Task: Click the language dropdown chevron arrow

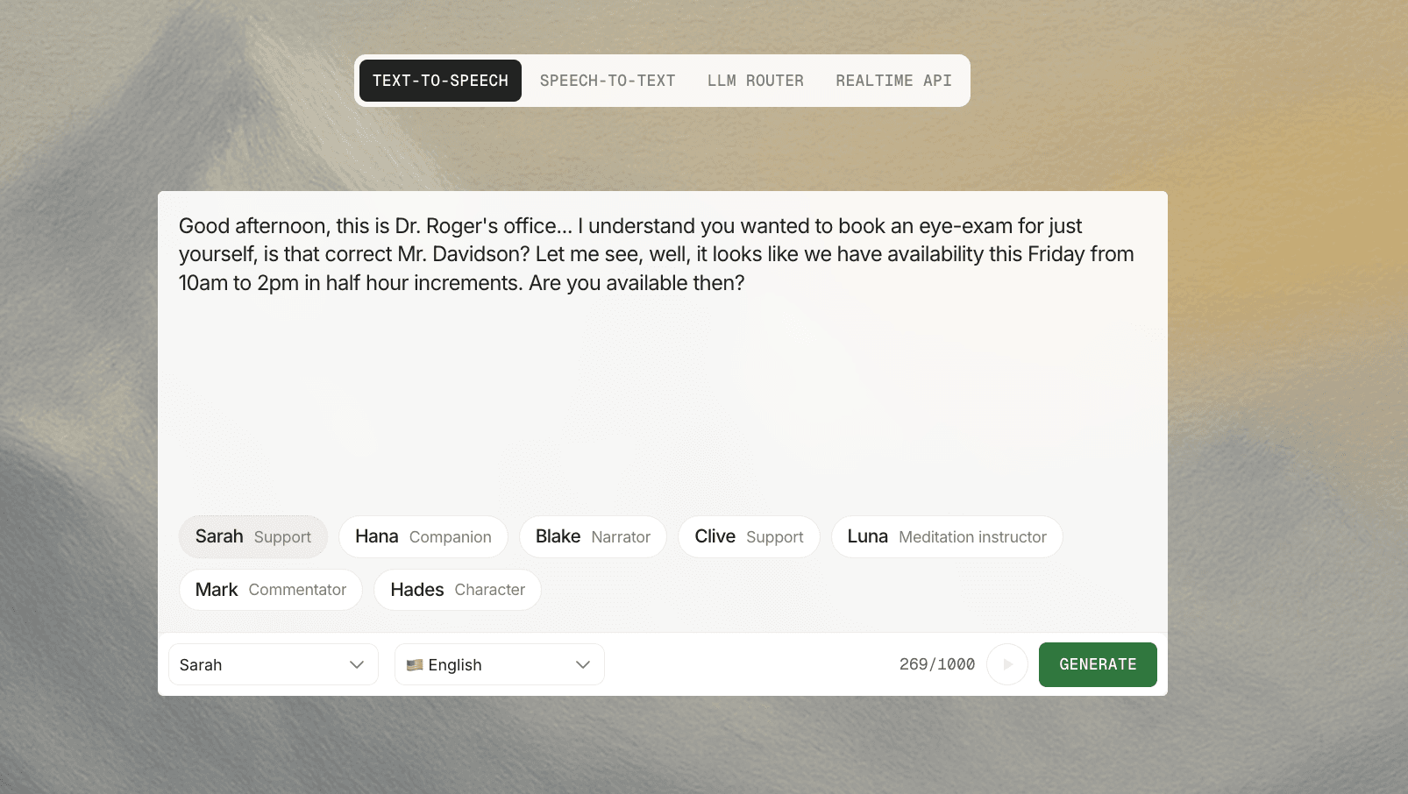Action: pyautogui.click(x=583, y=664)
